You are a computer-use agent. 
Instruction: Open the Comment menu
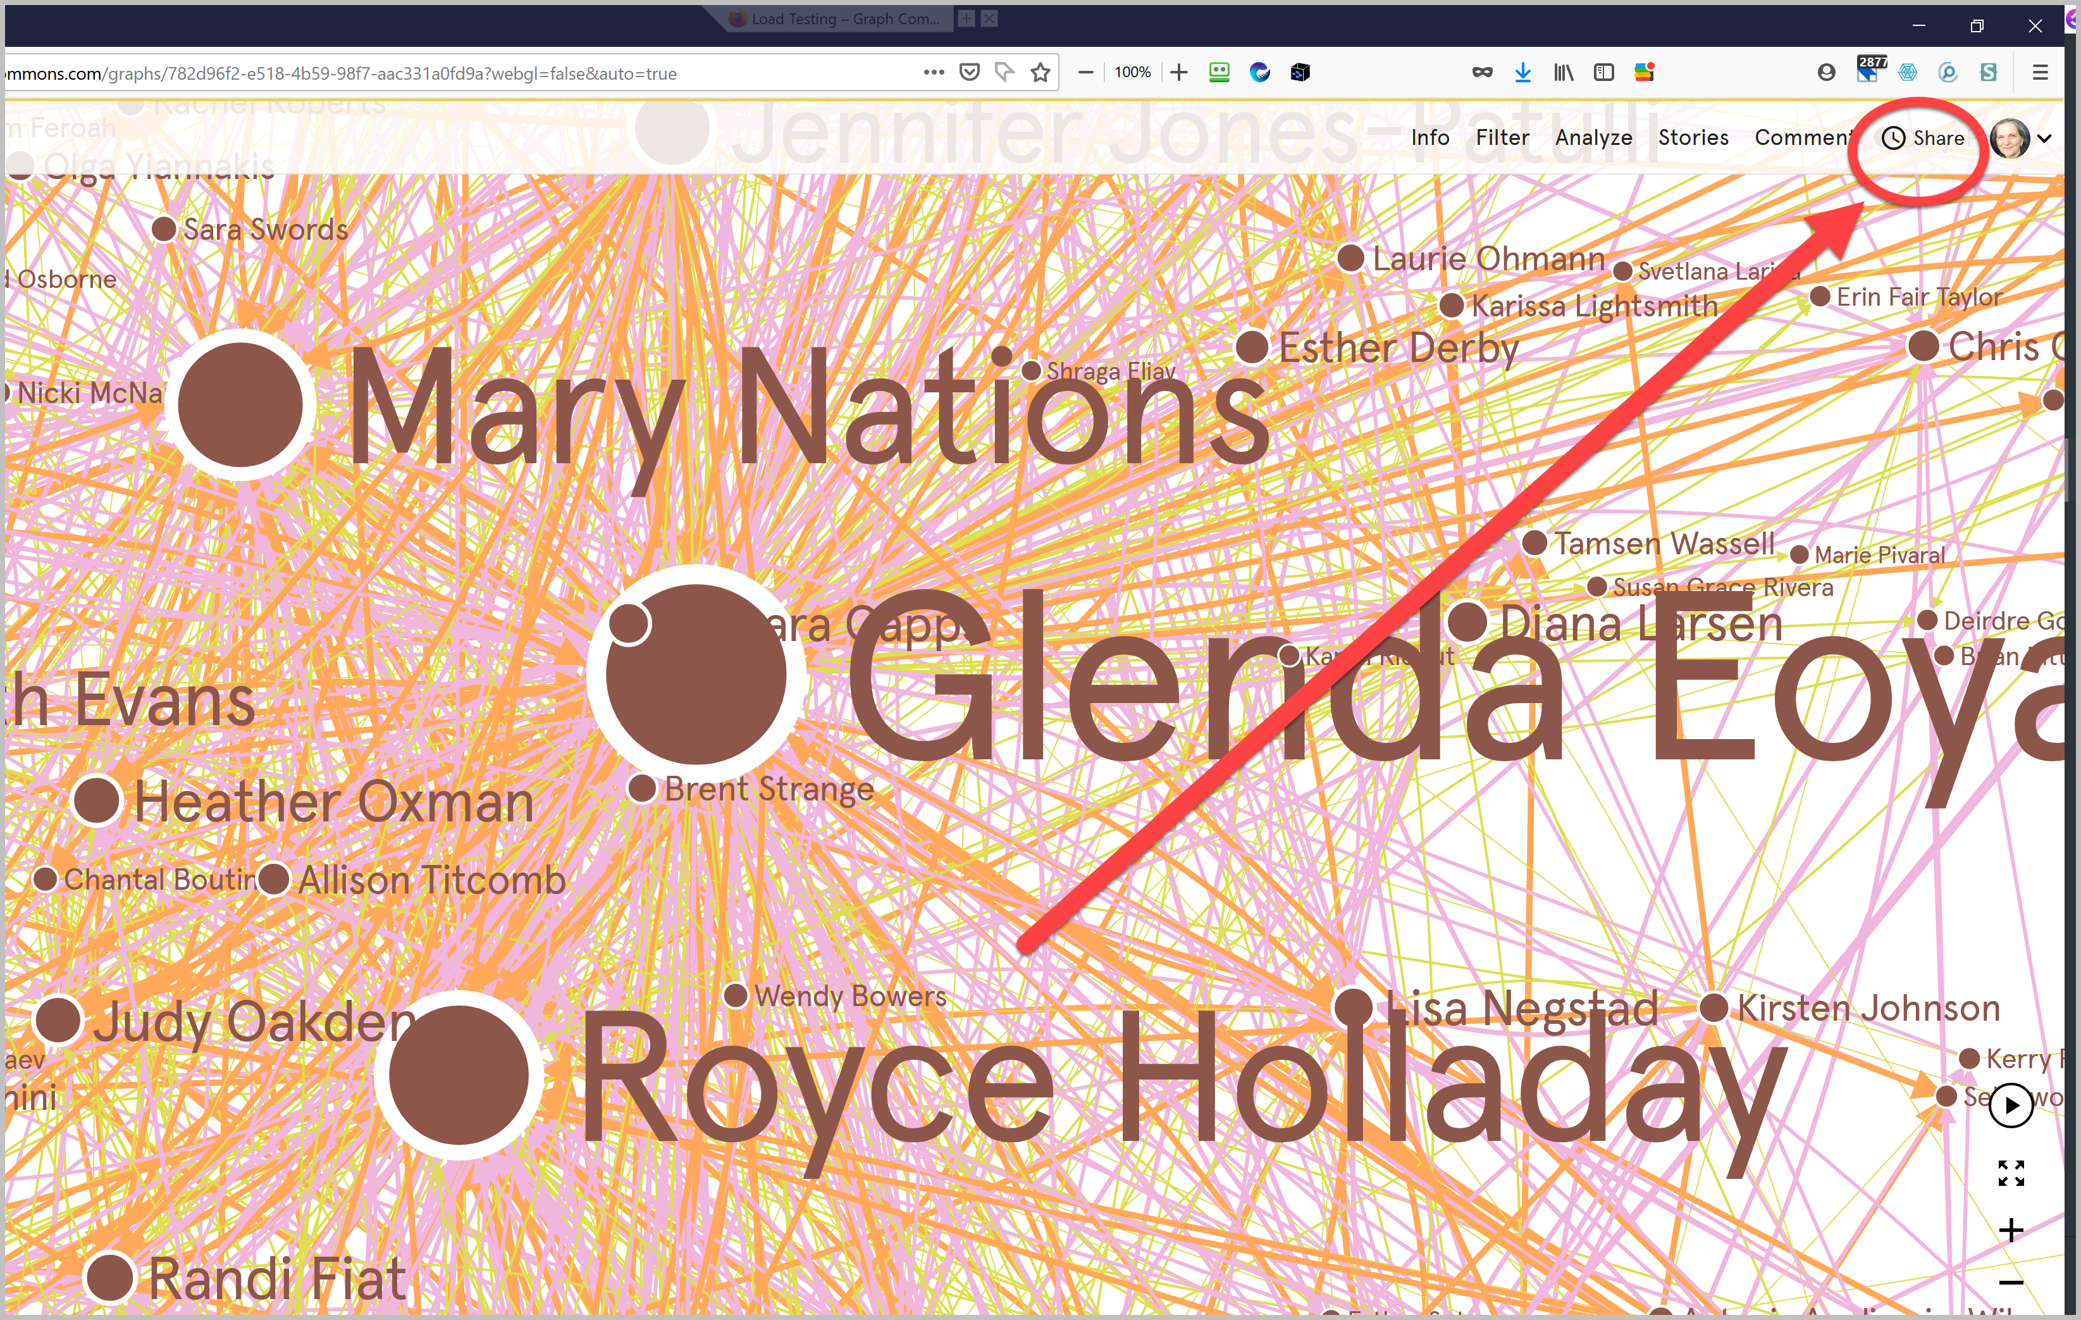pyautogui.click(x=1803, y=137)
